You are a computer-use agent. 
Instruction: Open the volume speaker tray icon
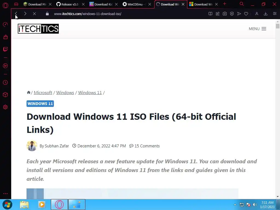(255, 205)
